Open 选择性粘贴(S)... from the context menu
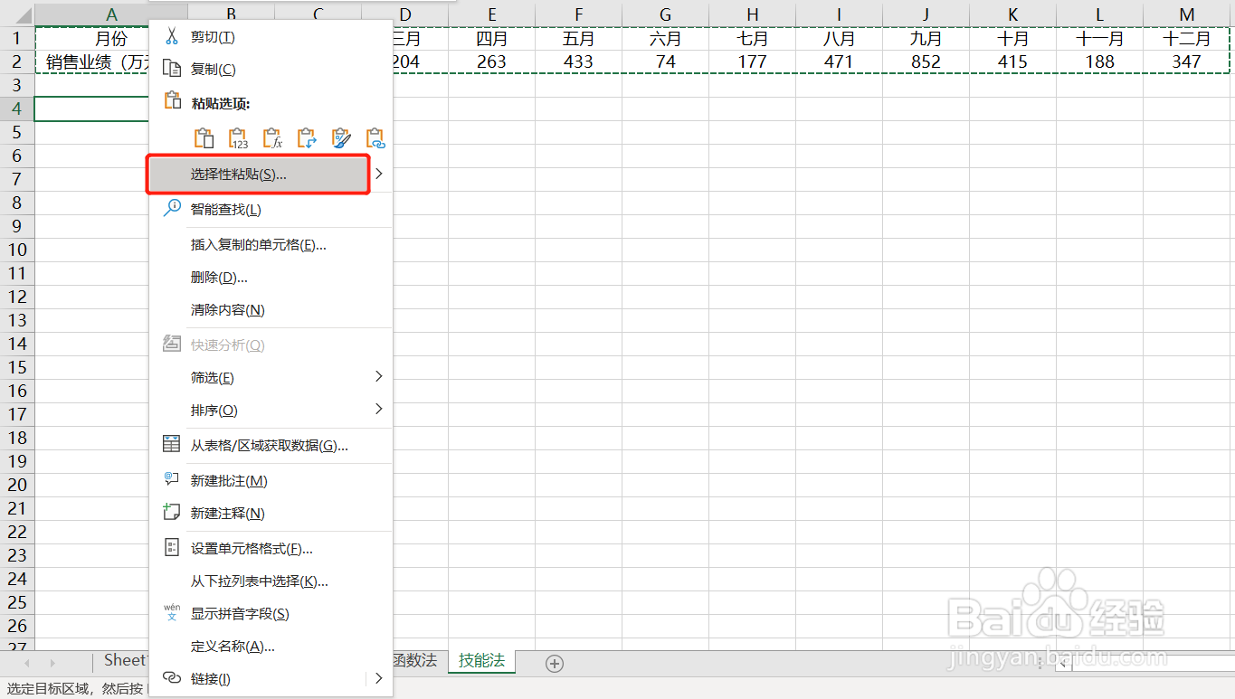The height and width of the screenshot is (699, 1235). (x=258, y=175)
